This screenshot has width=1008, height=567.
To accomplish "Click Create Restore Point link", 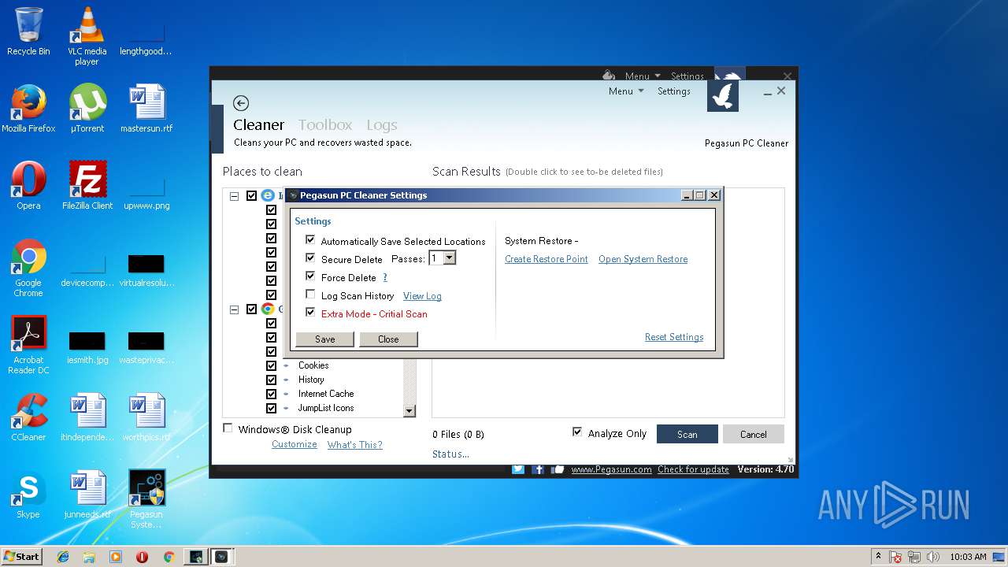I will point(547,259).
